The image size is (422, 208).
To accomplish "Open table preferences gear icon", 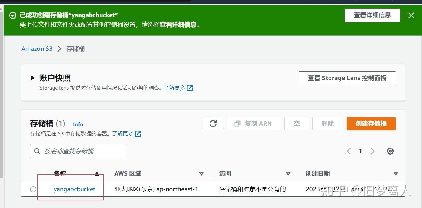I will point(390,151).
